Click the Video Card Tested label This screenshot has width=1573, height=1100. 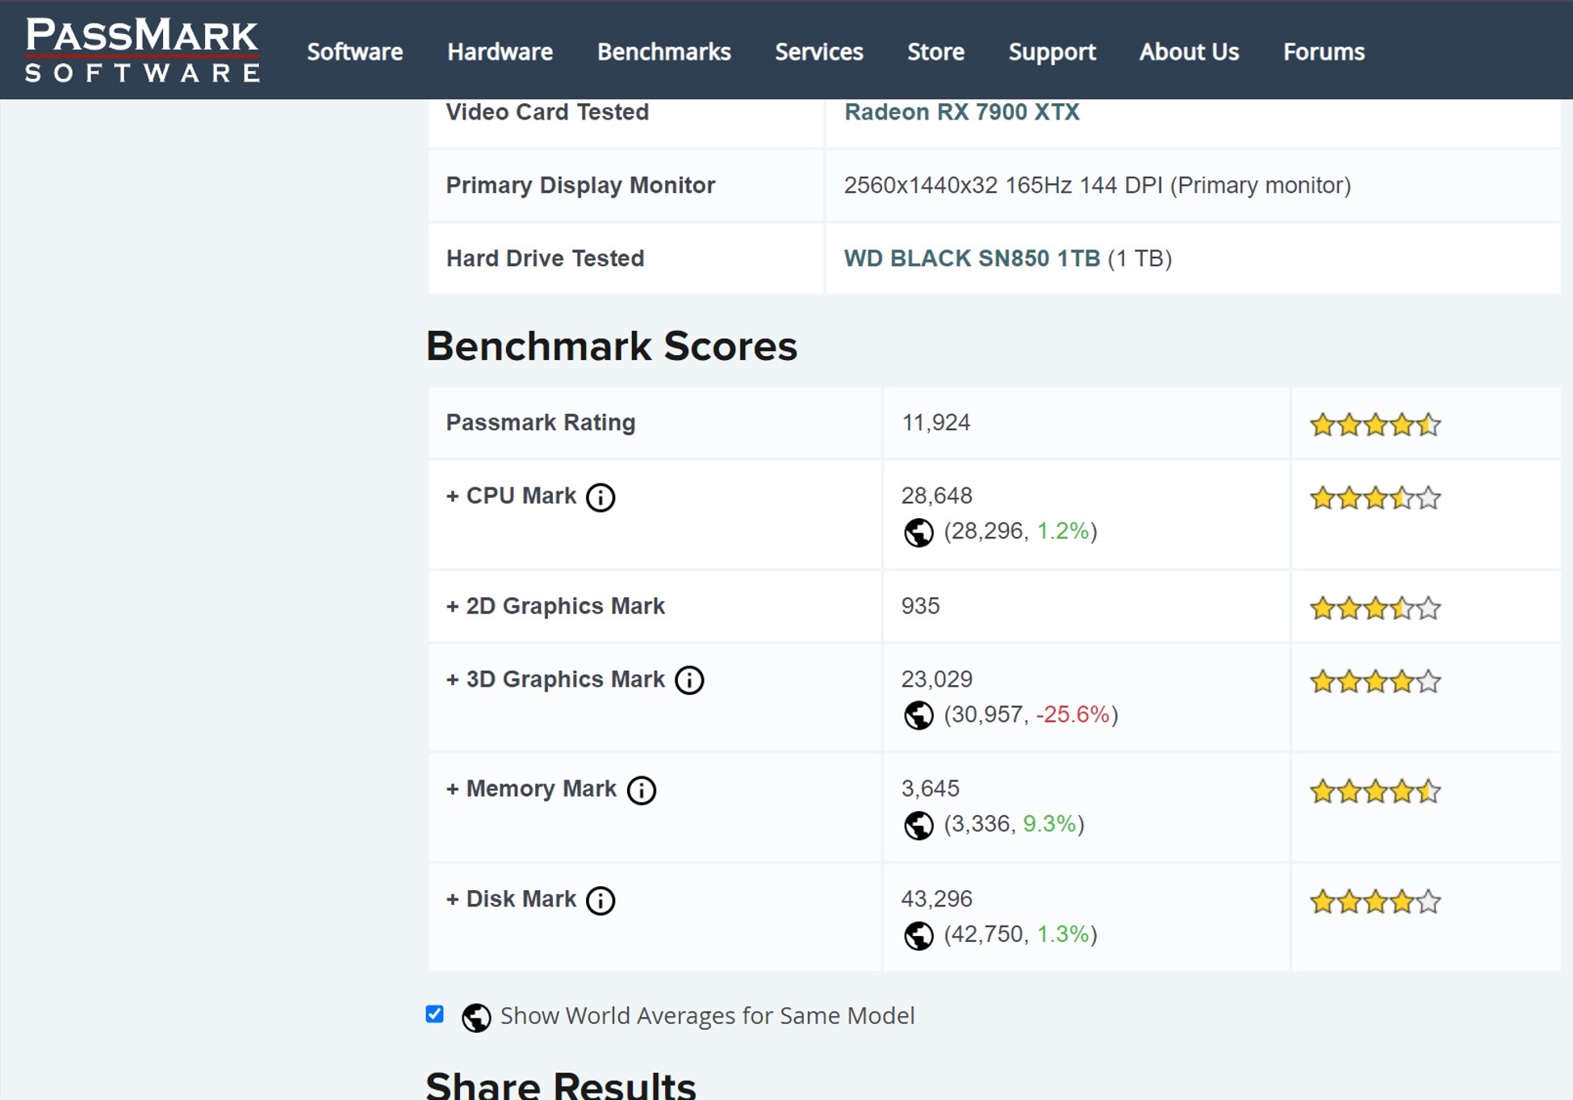pyautogui.click(x=547, y=112)
